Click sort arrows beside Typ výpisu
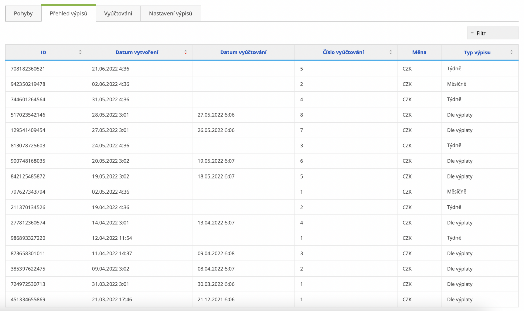Screen dimensions: 524x311 pos(511,52)
